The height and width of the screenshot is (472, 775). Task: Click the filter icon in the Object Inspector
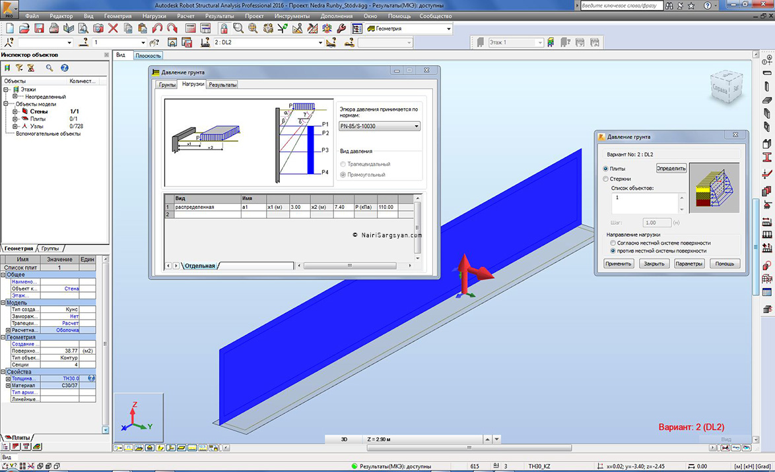(19, 68)
